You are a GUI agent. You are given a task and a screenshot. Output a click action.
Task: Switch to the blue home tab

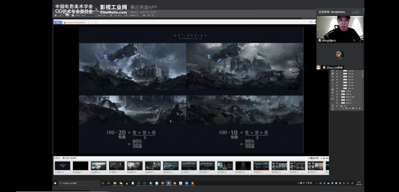pyautogui.click(x=58, y=23)
